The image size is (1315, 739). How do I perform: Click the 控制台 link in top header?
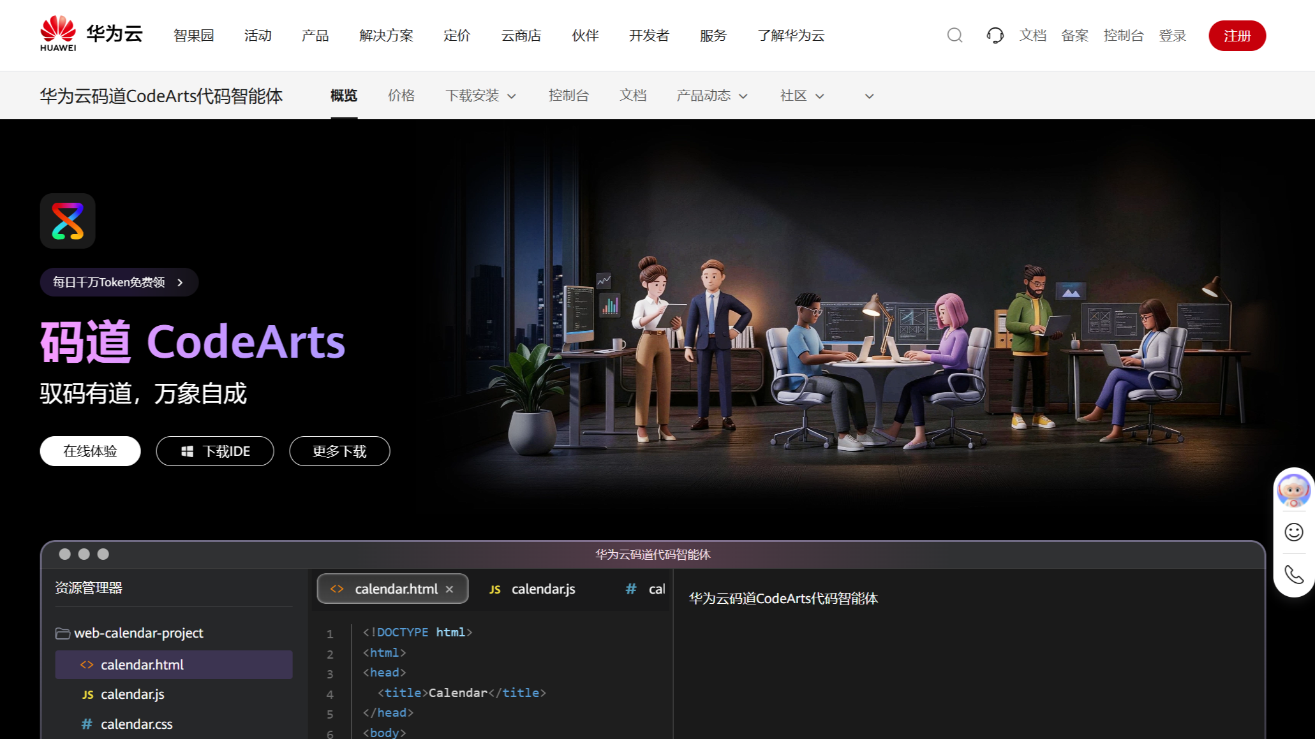click(1124, 36)
